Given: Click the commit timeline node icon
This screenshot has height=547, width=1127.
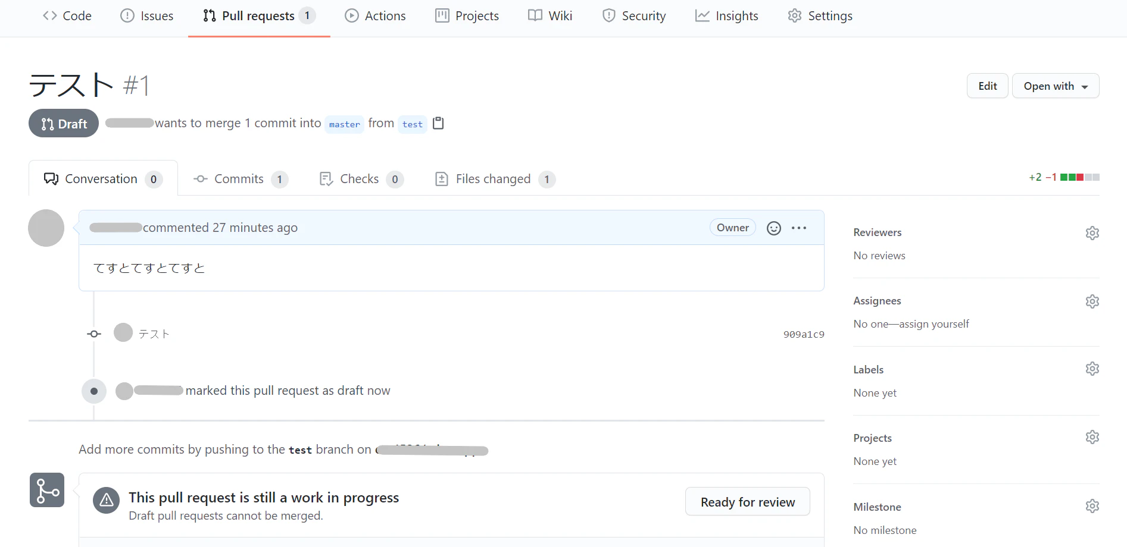Looking at the screenshot, I should click(94, 334).
